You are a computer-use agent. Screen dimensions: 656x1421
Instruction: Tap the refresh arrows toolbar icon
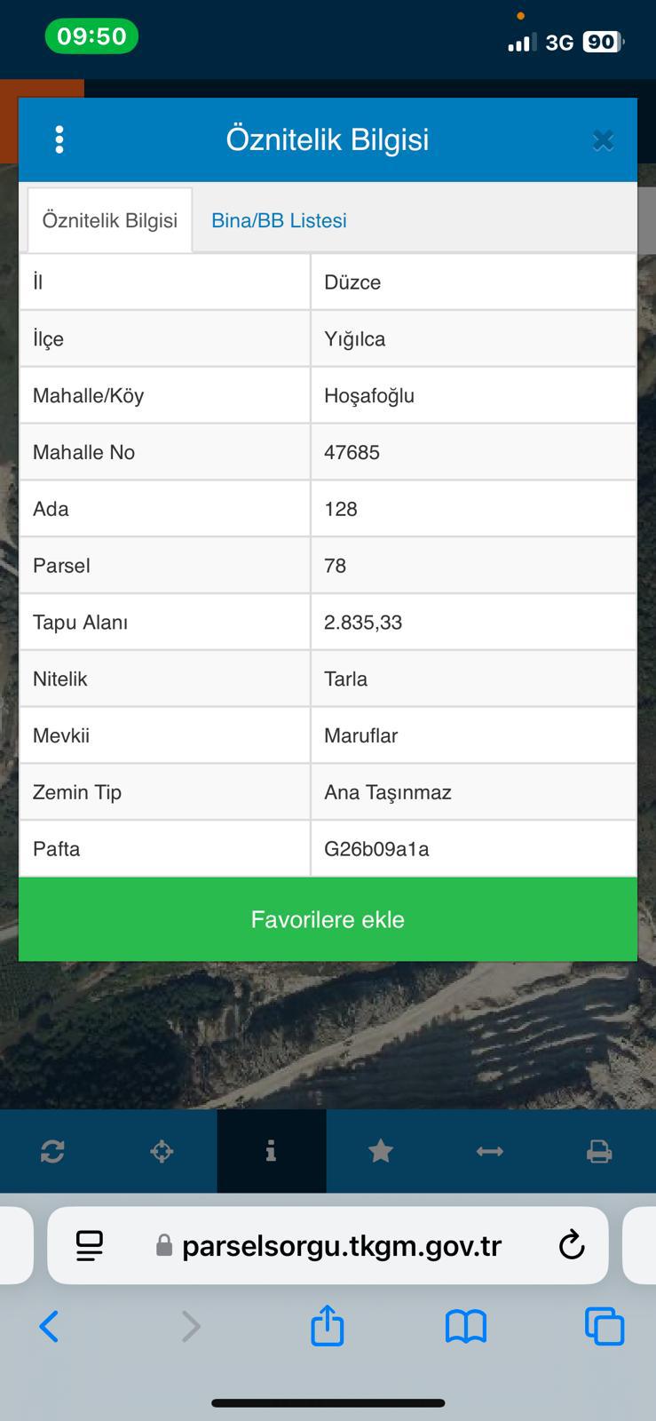click(52, 1152)
